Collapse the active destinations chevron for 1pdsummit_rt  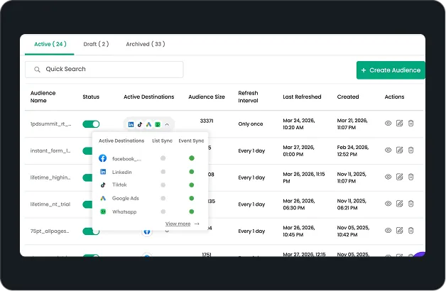point(167,124)
